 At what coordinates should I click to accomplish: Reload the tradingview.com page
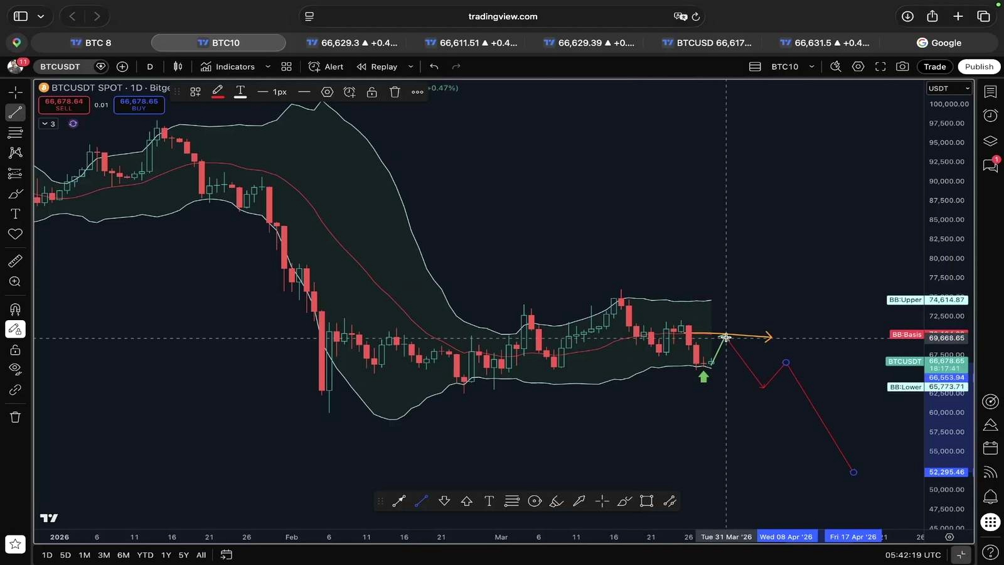tap(695, 16)
